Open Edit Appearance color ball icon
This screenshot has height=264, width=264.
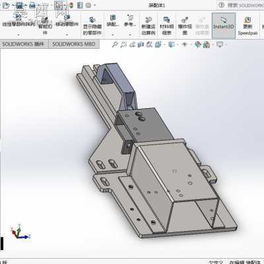tap(198, 45)
